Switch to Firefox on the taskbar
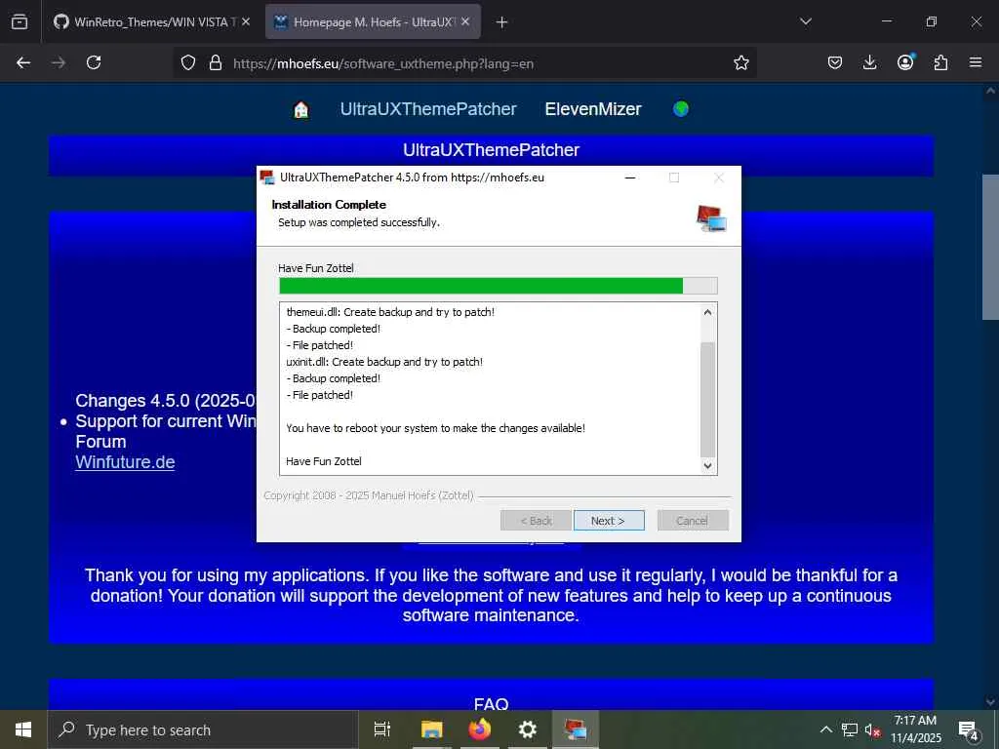Viewport: 999px width, 749px height. (480, 729)
